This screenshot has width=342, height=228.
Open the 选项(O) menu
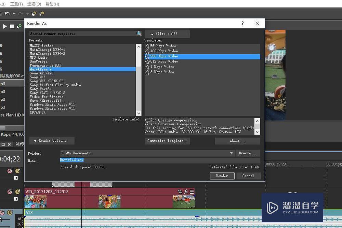coord(34,4)
